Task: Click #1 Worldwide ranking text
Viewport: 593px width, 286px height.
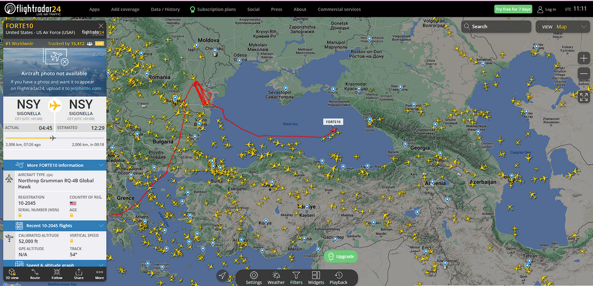Action: point(19,44)
